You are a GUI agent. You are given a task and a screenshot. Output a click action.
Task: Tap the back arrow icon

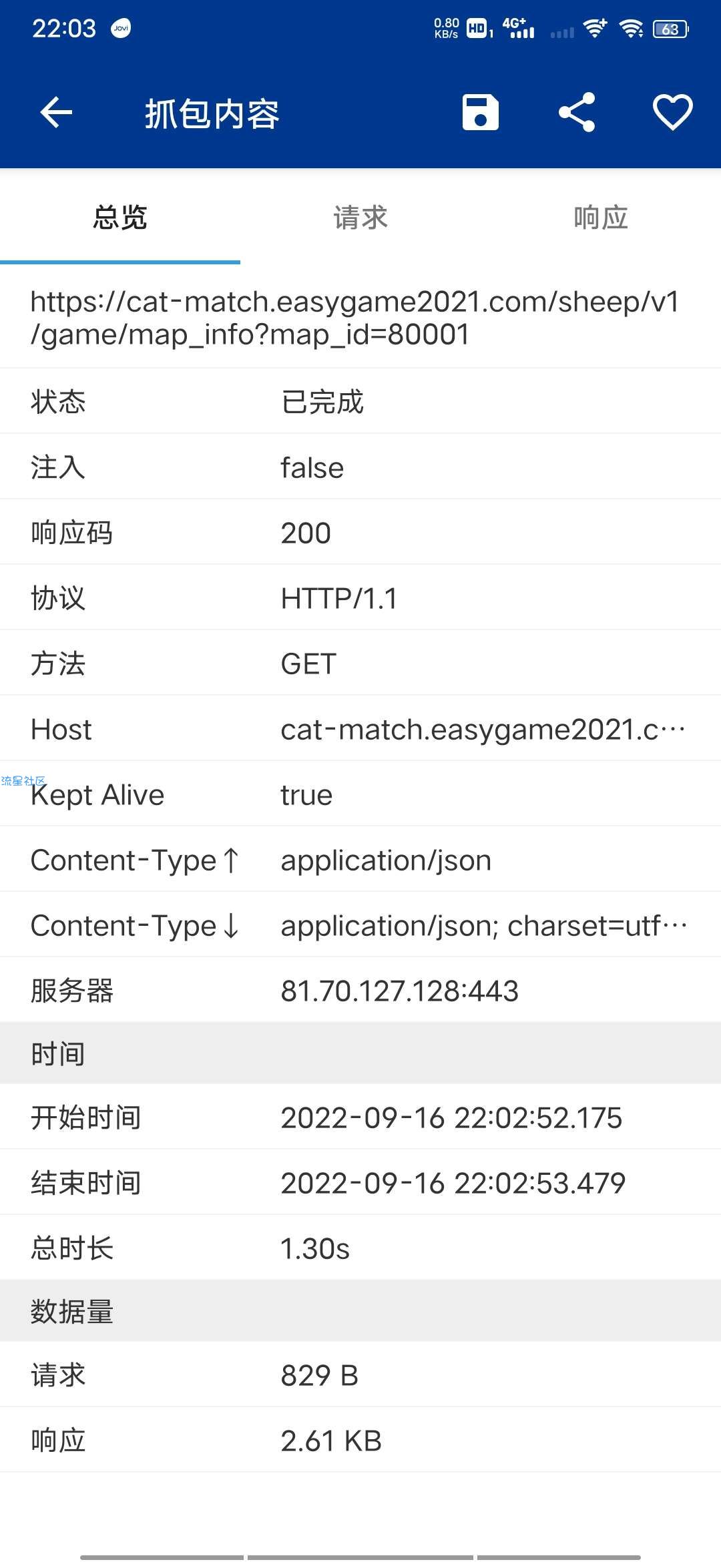pos(56,112)
